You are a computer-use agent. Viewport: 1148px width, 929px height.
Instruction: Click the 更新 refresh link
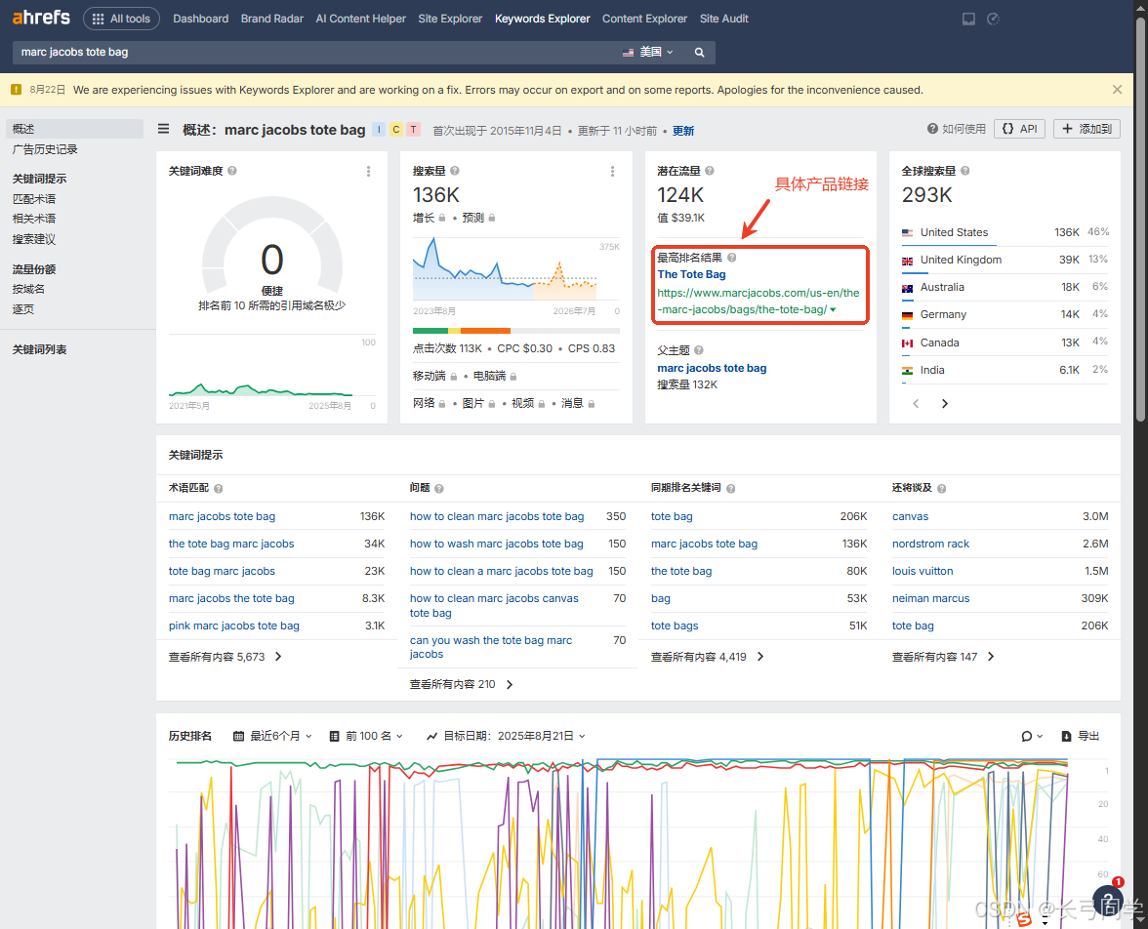[683, 131]
